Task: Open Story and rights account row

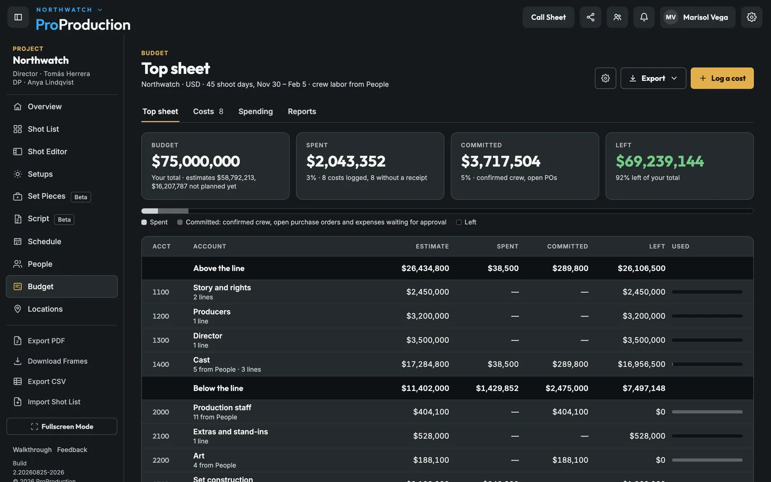Action: tap(447, 292)
